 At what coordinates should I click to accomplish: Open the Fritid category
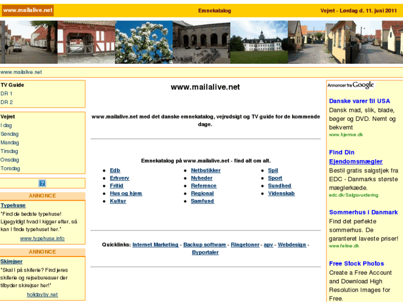point(116,186)
